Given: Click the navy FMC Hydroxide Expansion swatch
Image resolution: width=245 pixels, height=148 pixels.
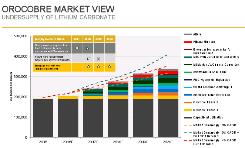Looking at the screenshot, I should tap(188, 80).
